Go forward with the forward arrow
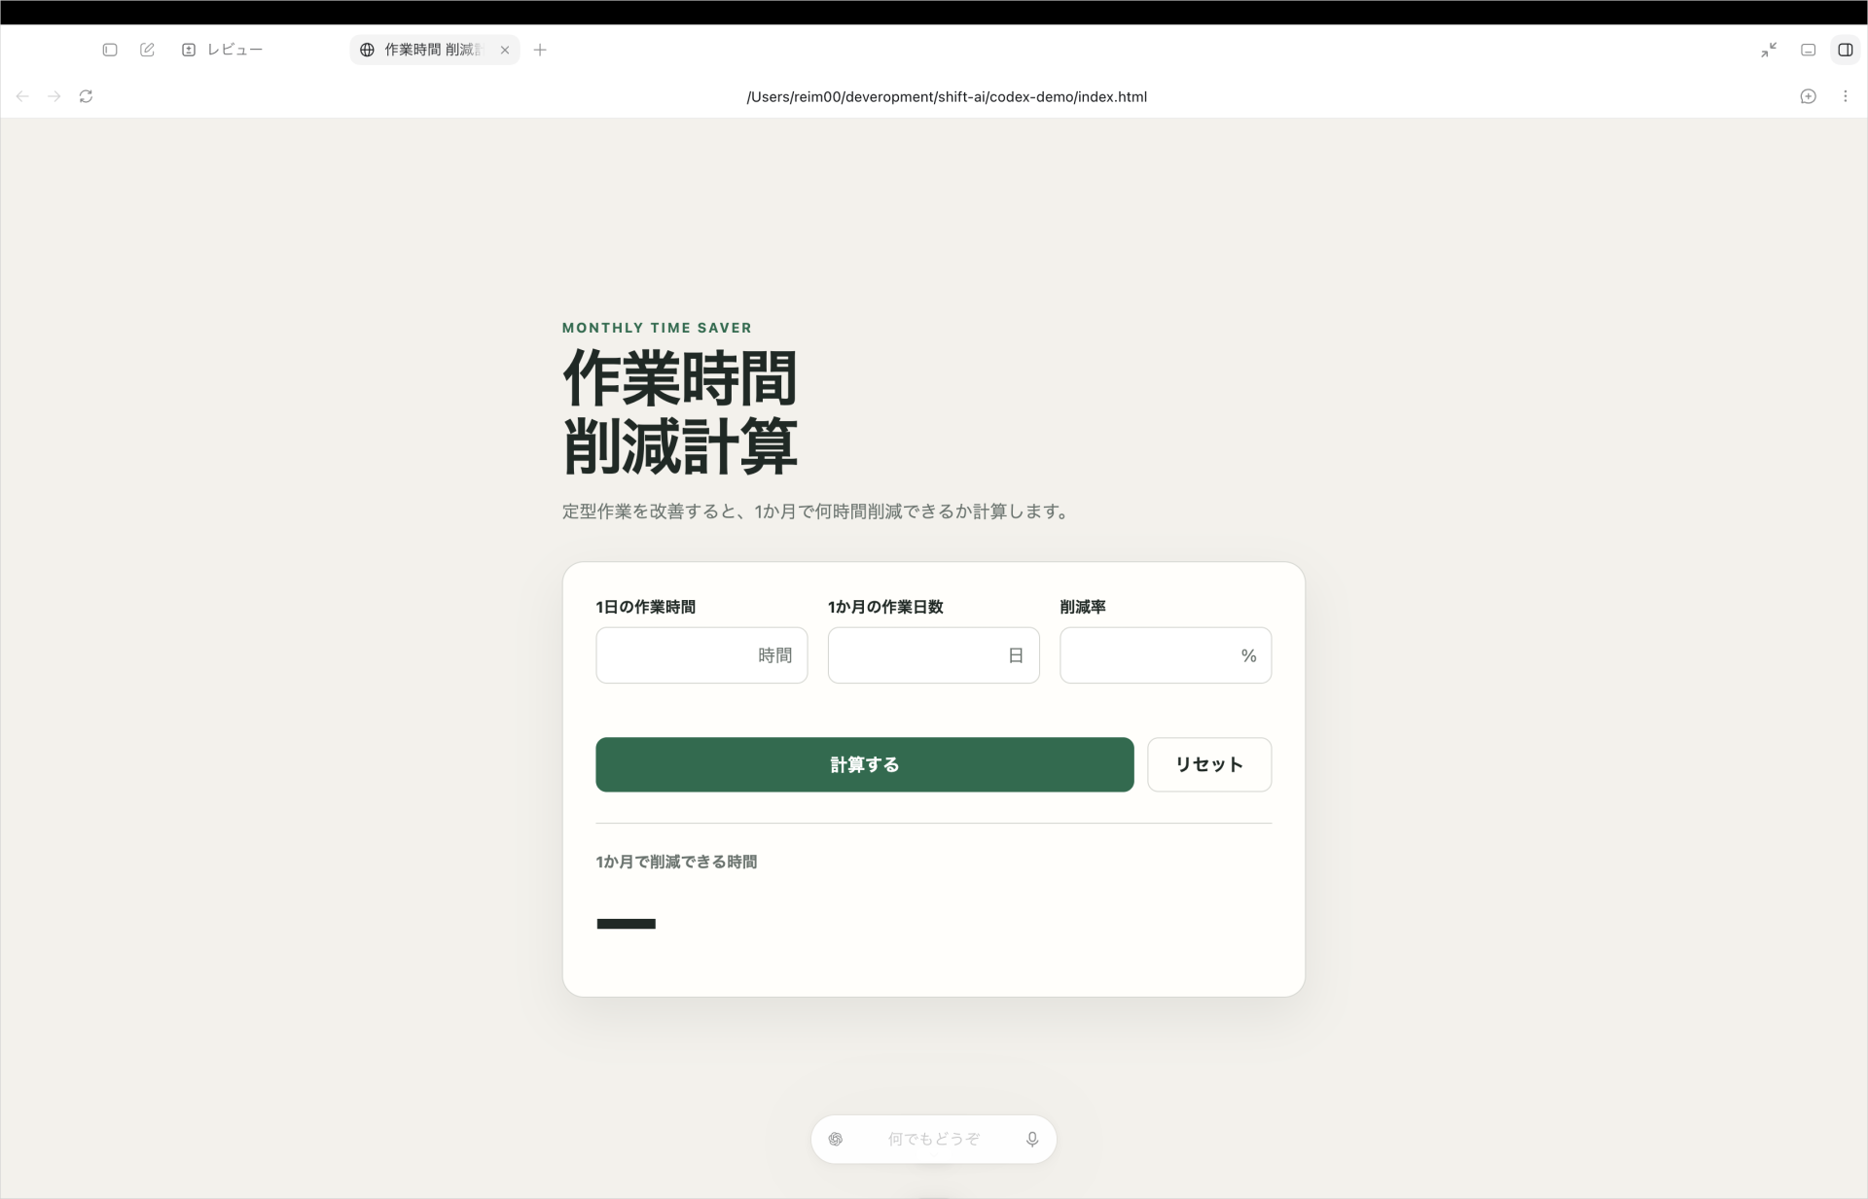Screen dimensions: 1868x1199 click(x=54, y=96)
